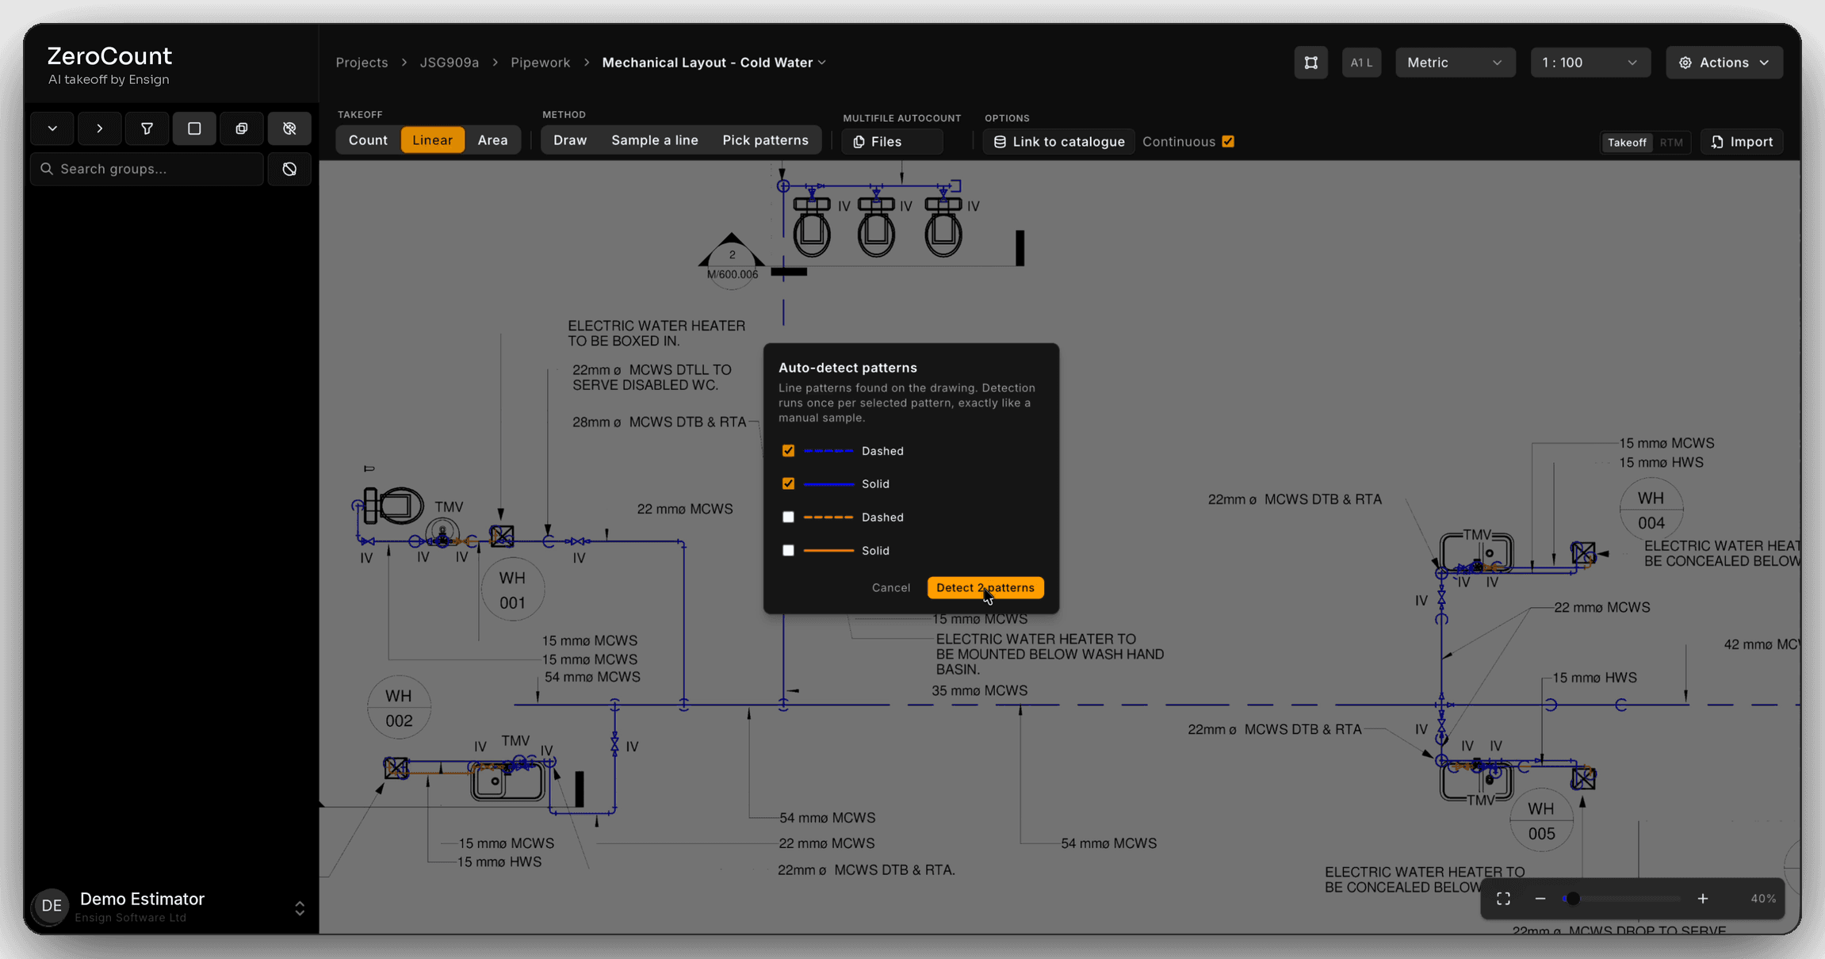
Task: Go to JSG909a breadcrumb
Action: pyautogui.click(x=450, y=63)
